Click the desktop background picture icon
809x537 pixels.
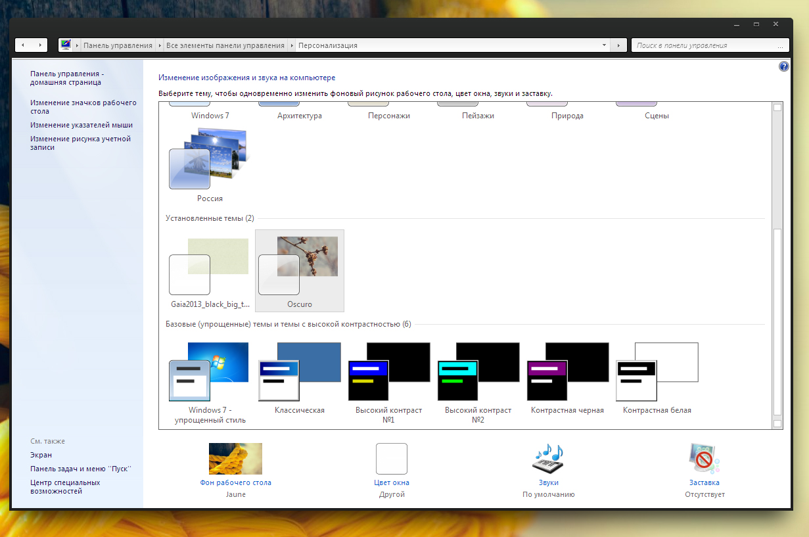[x=235, y=459]
